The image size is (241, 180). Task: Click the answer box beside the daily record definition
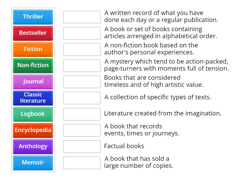[x=82, y=17]
